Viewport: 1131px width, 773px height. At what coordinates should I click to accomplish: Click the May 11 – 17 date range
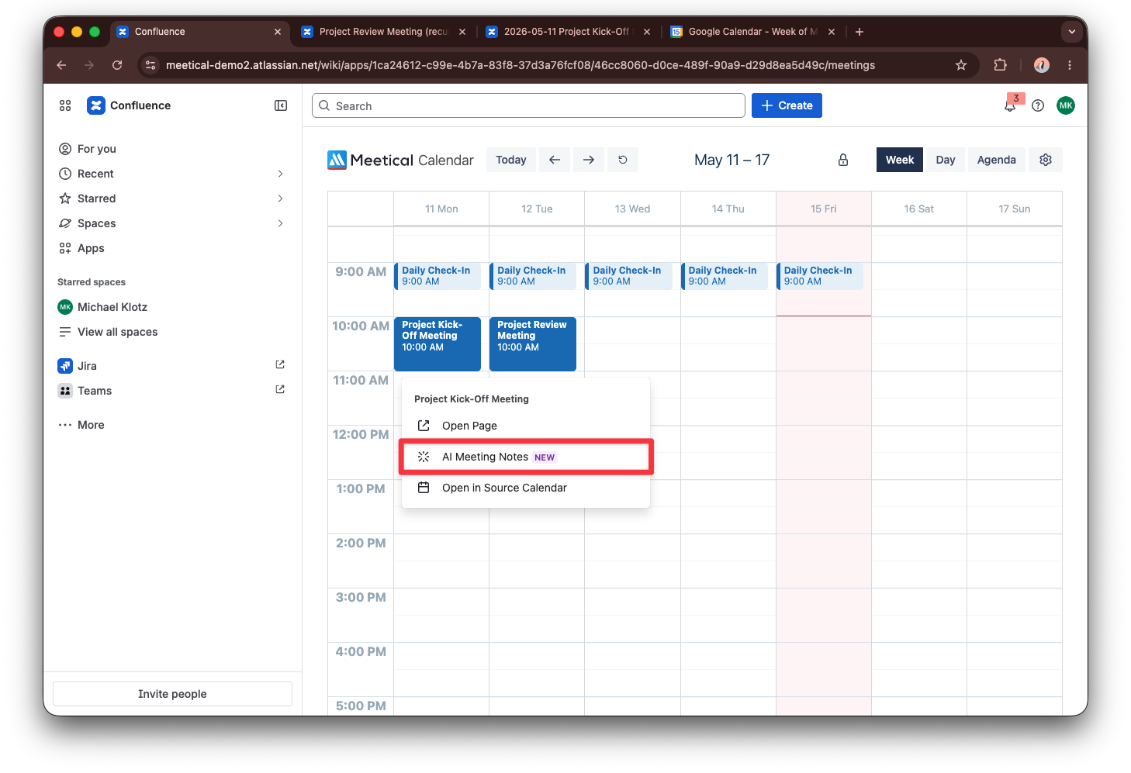(x=732, y=160)
